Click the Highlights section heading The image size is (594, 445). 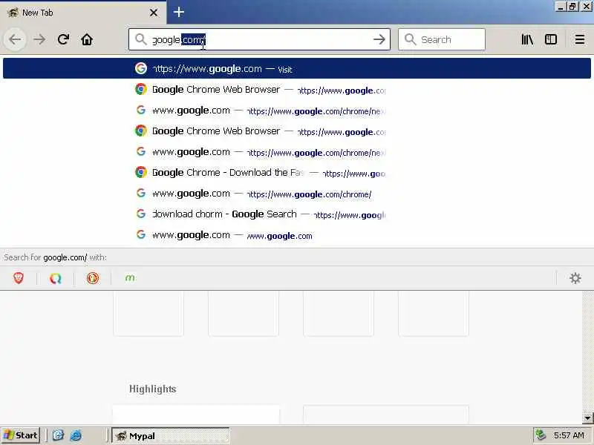[153, 389]
